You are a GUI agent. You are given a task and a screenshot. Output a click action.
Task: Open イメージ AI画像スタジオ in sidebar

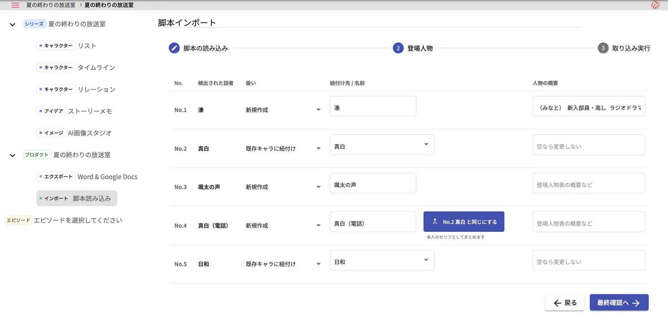(x=74, y=133)
